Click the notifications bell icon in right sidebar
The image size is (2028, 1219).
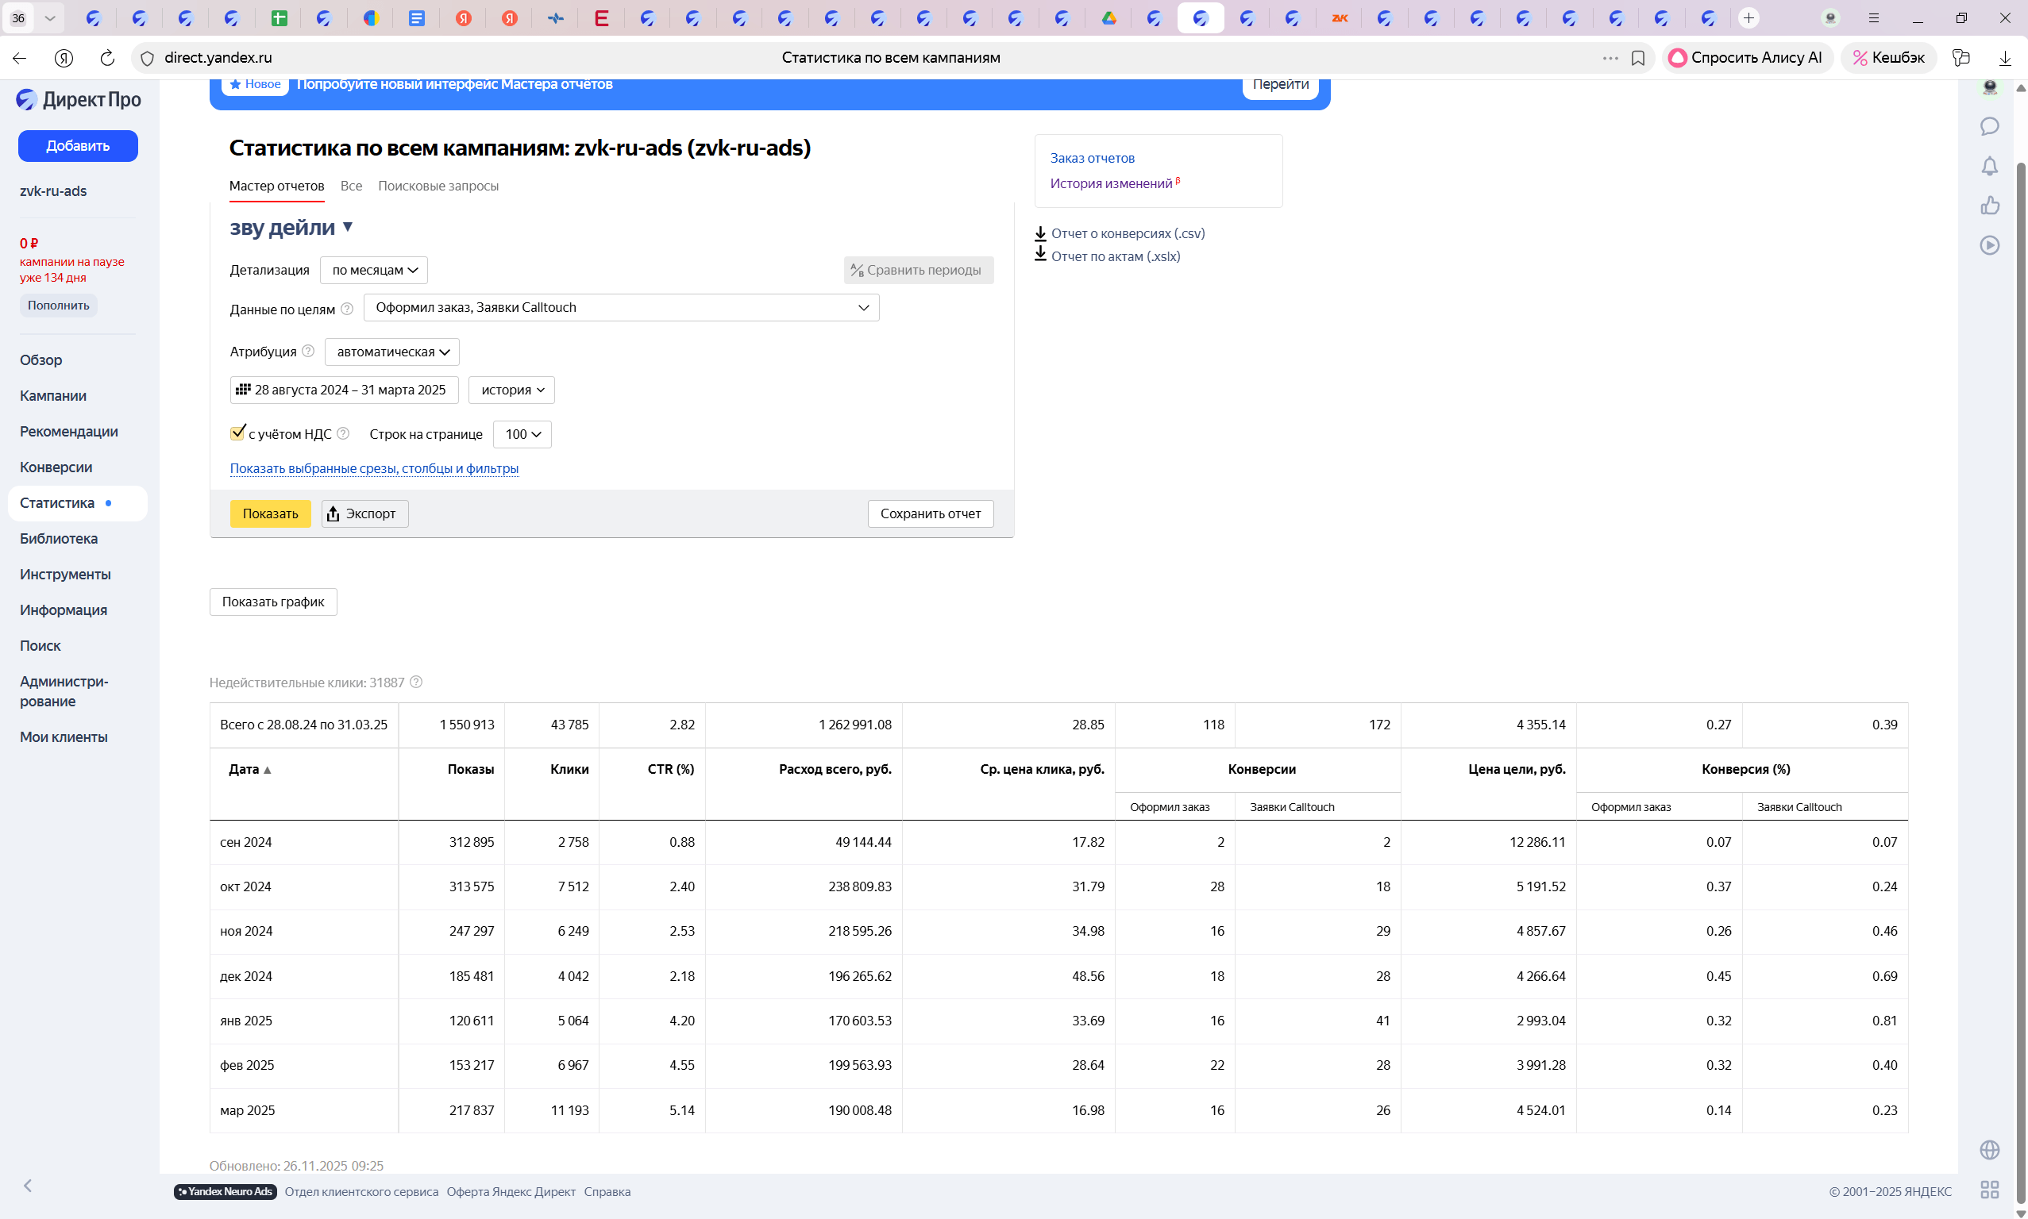pyautogui.click(x=1988, y=166)
